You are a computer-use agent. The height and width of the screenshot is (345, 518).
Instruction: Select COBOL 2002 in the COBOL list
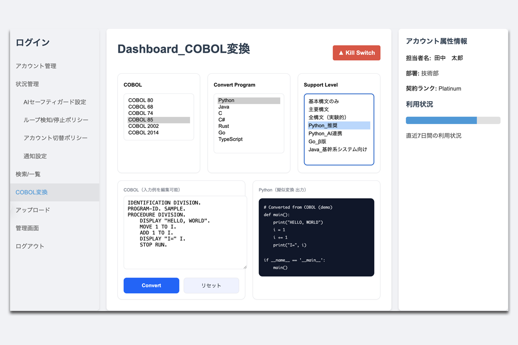coord(159,126)
